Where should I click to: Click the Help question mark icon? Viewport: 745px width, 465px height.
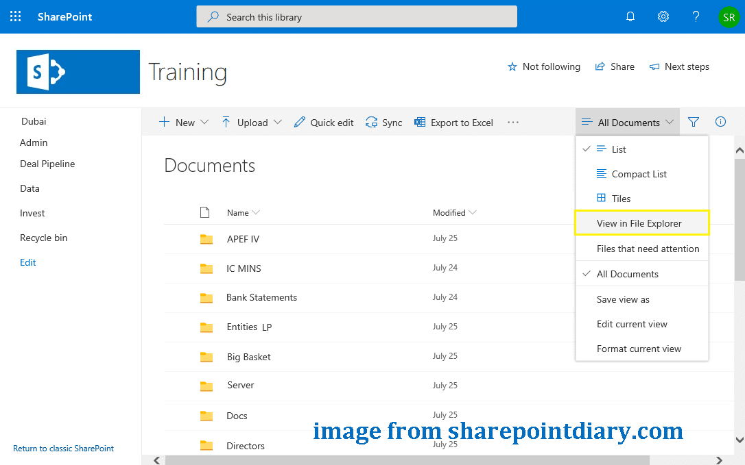coord(696,16)
